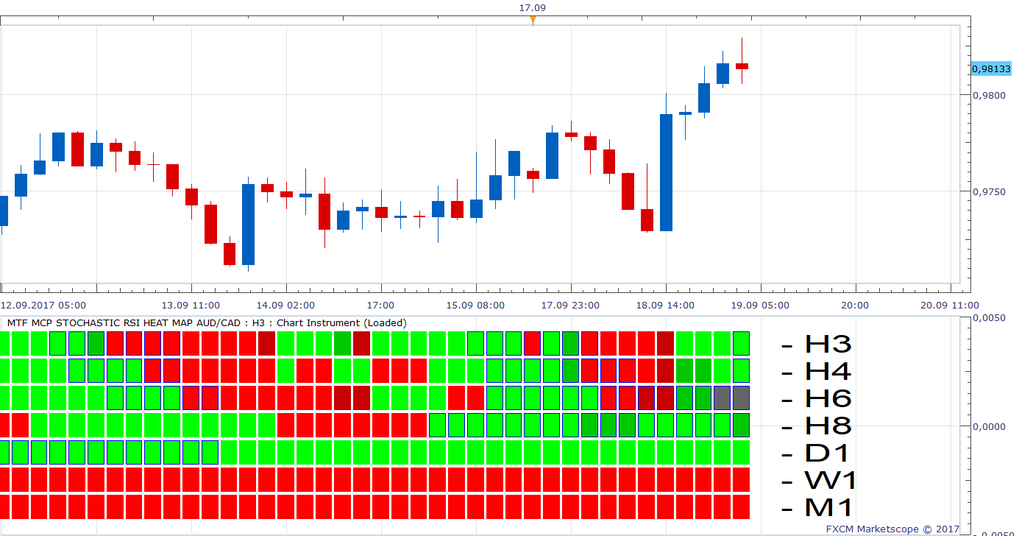Click the H4 timeframe row label
This screenshot has width=1019, height=536.
(817, 371)
